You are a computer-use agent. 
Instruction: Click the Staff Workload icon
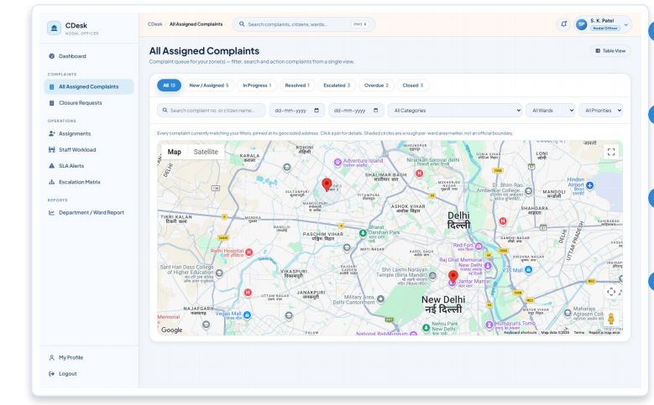52,149
